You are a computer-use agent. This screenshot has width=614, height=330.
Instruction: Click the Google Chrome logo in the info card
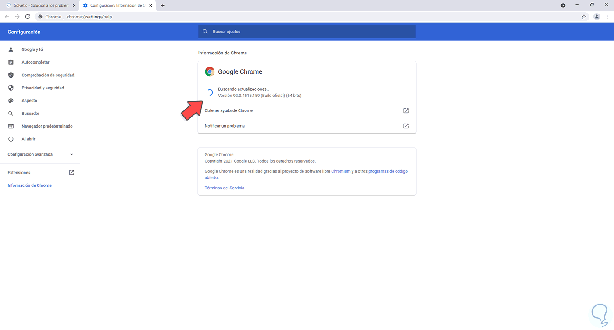(x=210, y=72)
